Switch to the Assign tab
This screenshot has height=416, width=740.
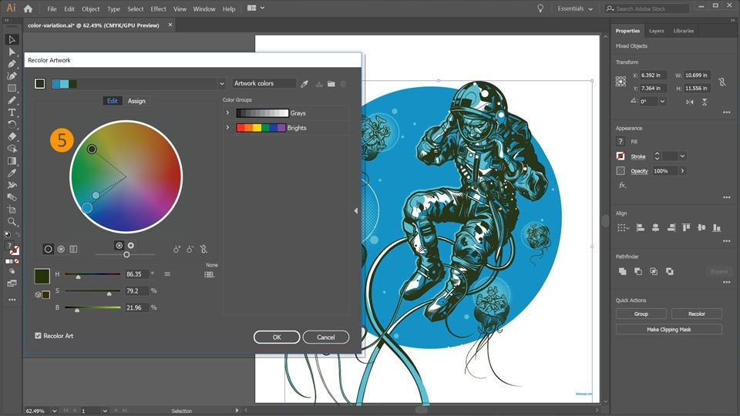click(x=136, y=101)
